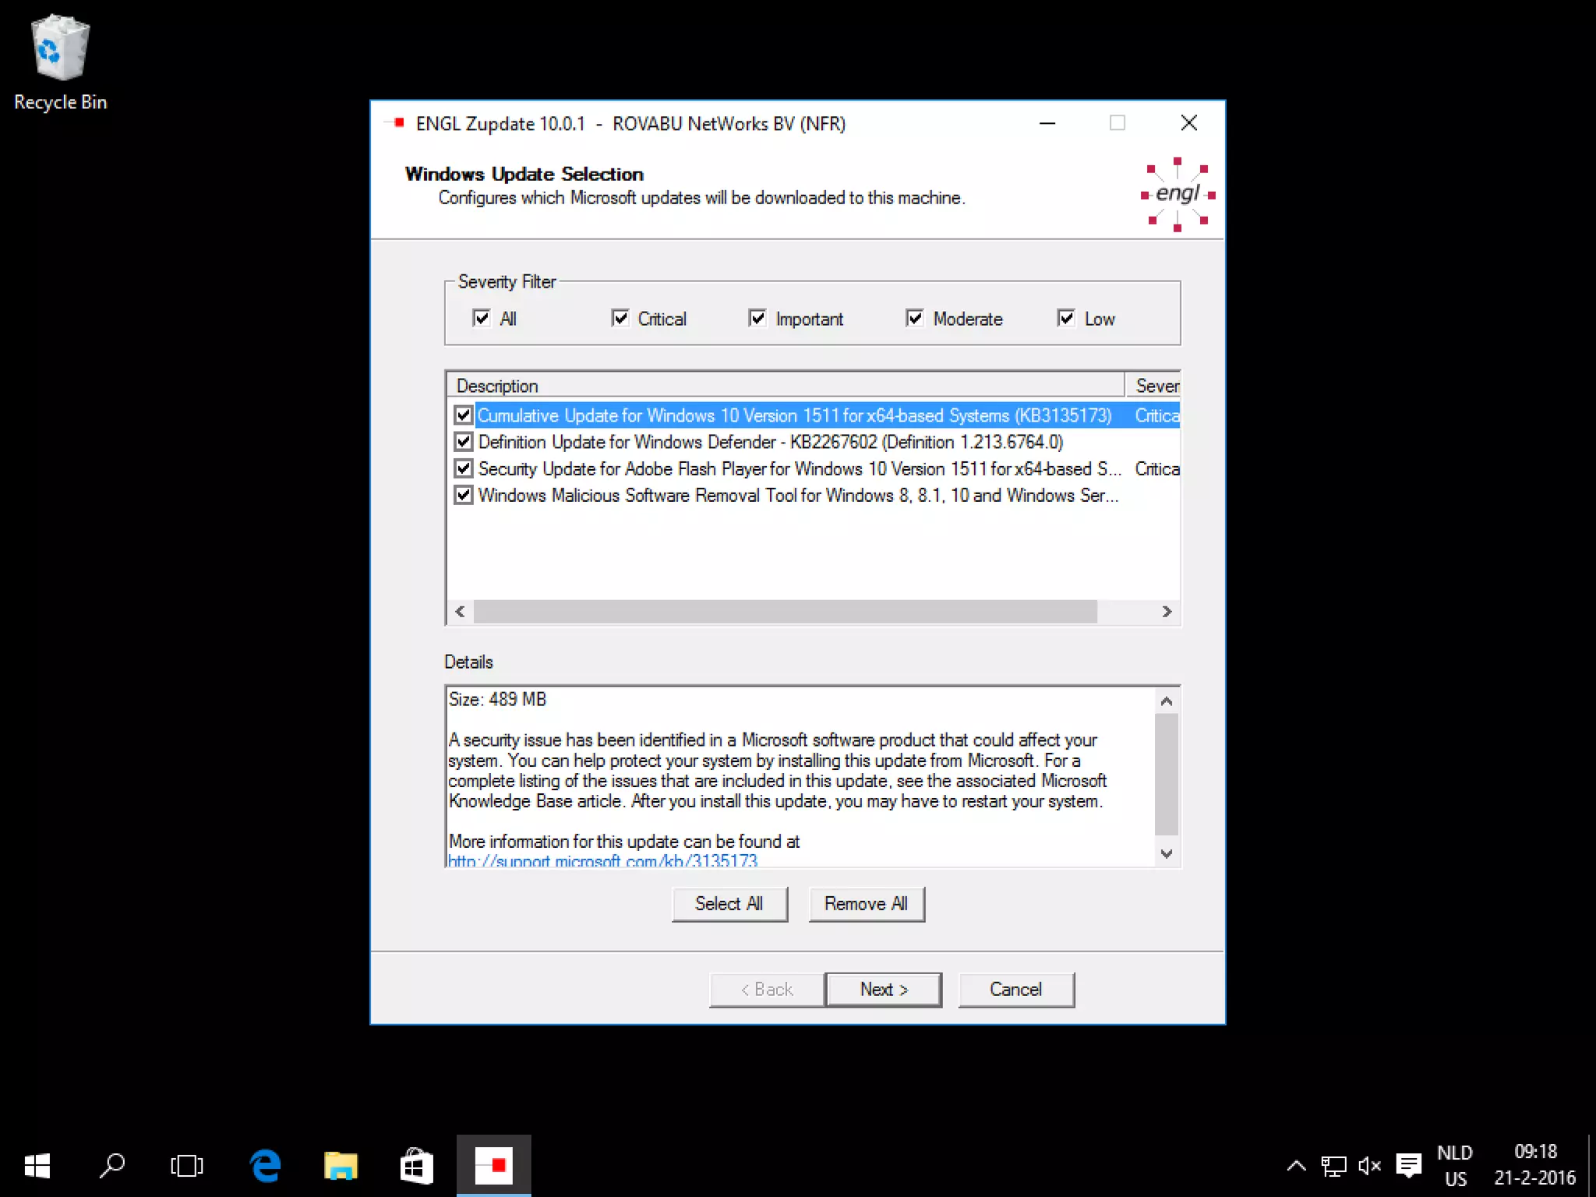Click the Select All button
Image resolution: width=1596 pixels, height=1197 pixels.
[729, 904]
